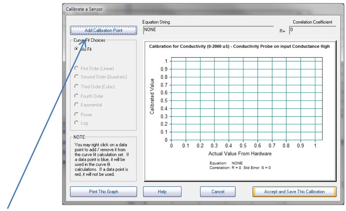This screenshot has height=211, width=346.
Task: Click the graph title for Conductivity calibration
Action: 240,47
